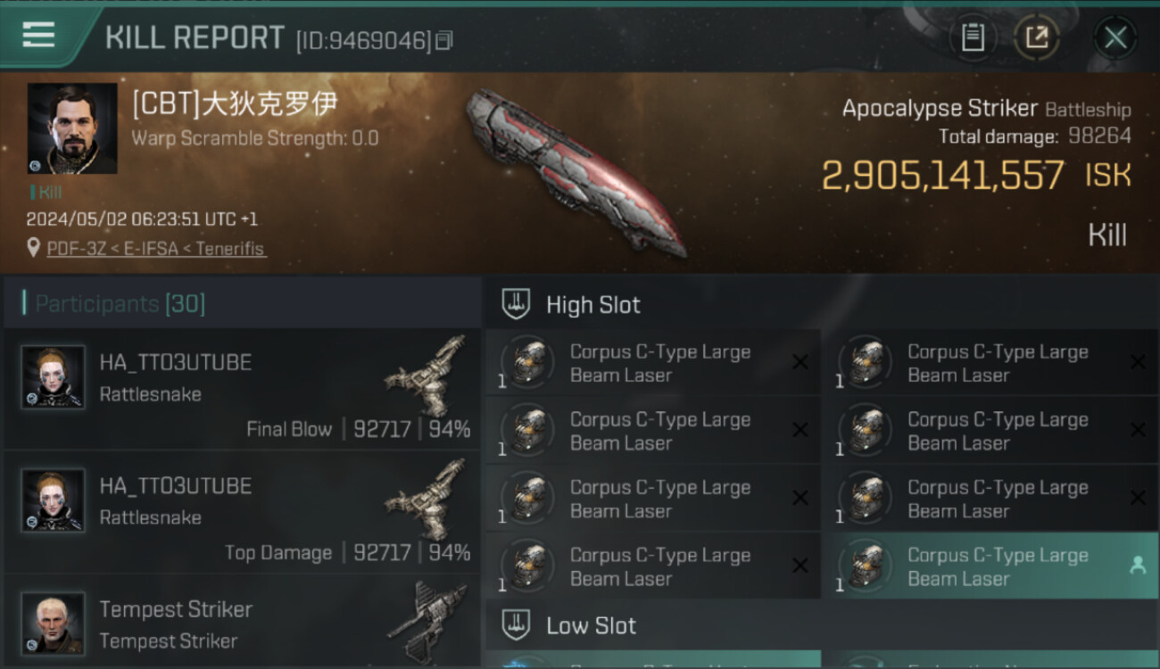Open the victim pilot portrait

click(x=72, y=128)
